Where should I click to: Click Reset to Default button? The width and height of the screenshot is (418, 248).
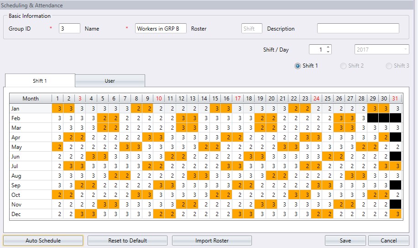tap(127, 241)
